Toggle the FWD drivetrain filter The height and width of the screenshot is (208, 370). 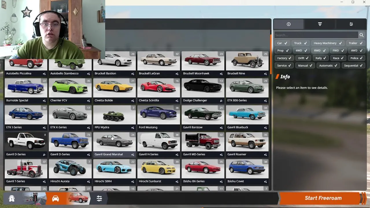pyautogui.click(x=338, y=51)
